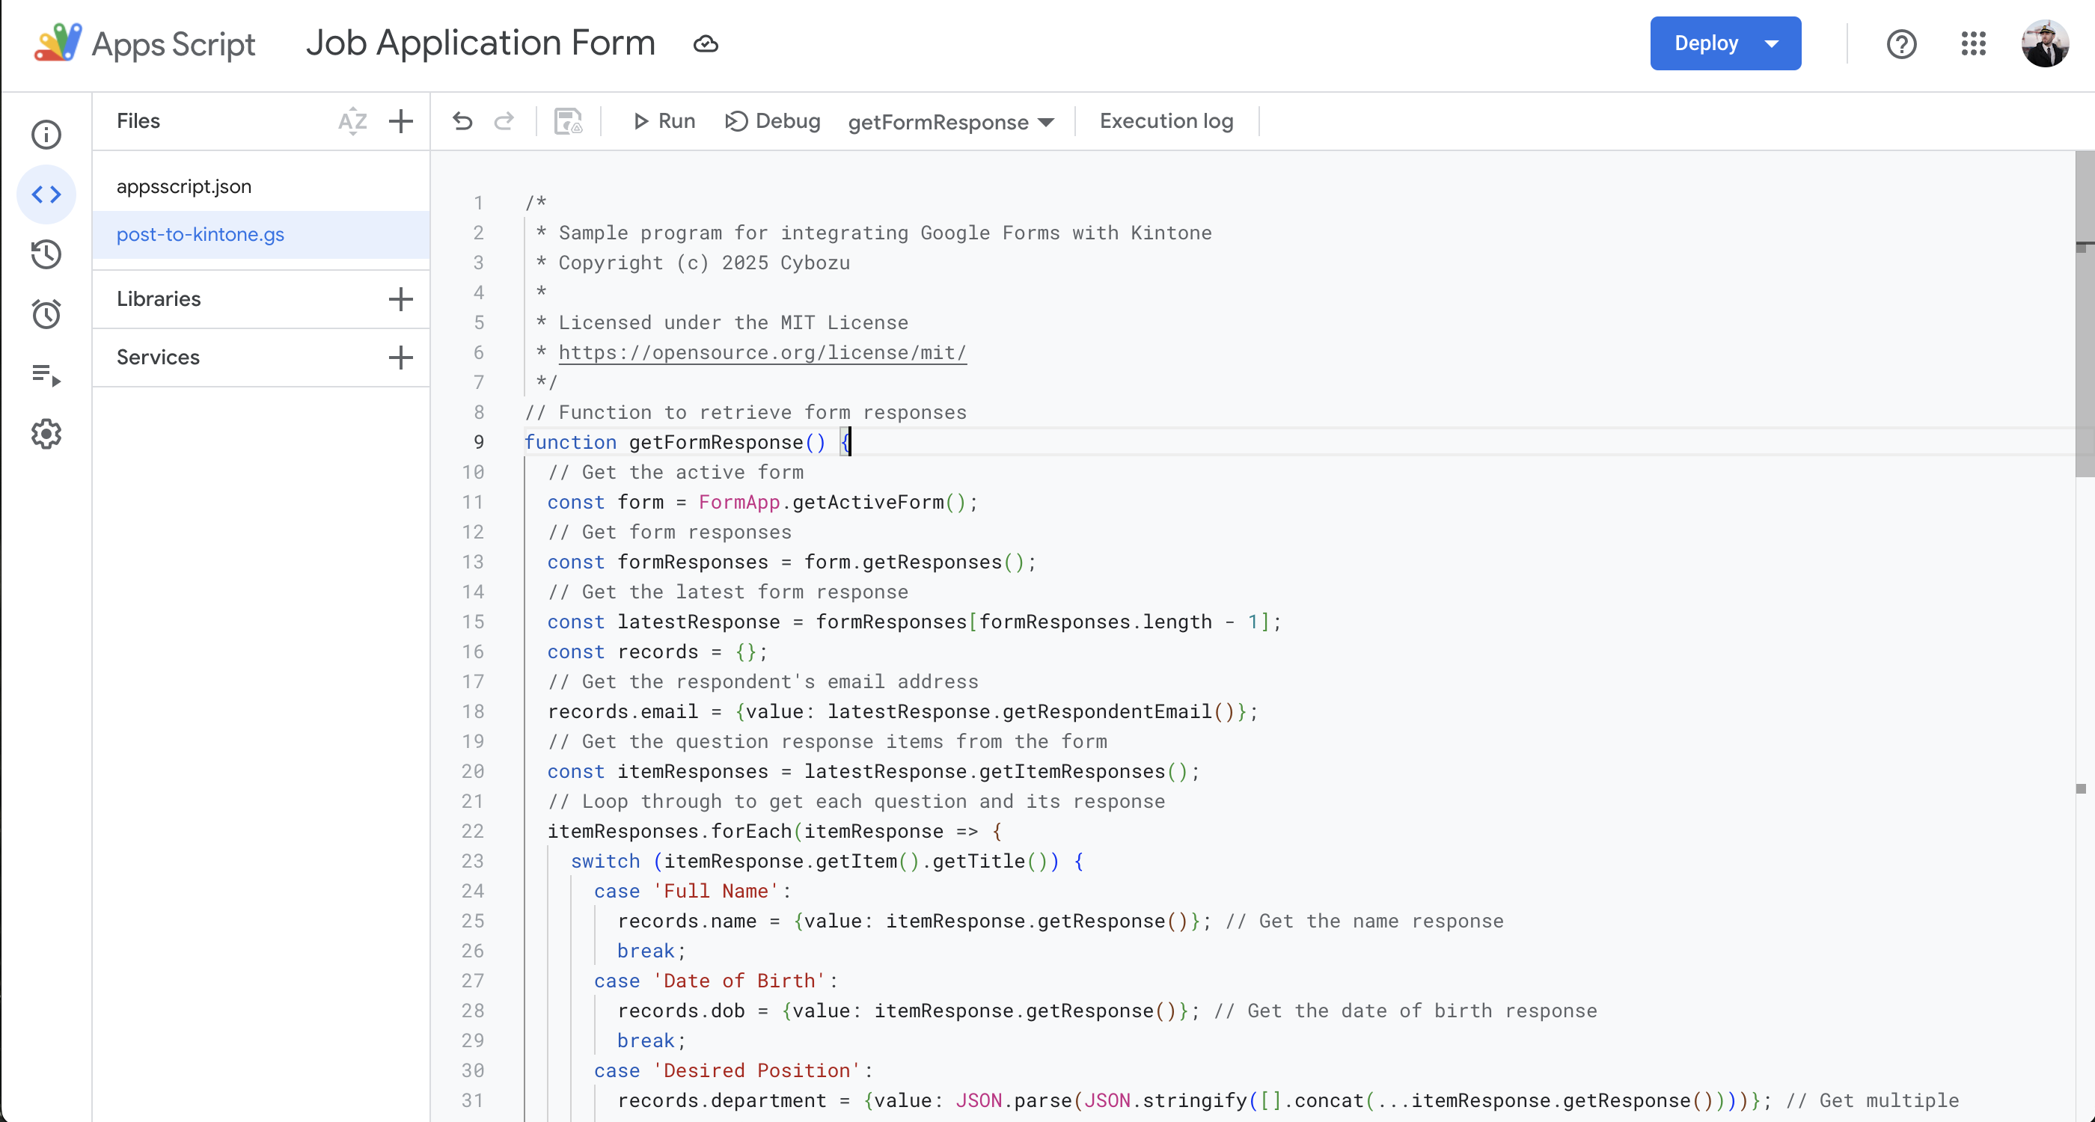
Task: Undo the last code edit
Action: click(462, 121)
